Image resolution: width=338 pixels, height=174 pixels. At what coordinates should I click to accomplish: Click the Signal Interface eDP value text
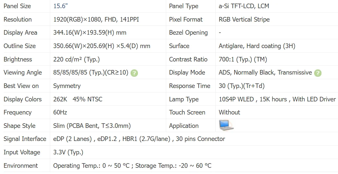point(139,139)
